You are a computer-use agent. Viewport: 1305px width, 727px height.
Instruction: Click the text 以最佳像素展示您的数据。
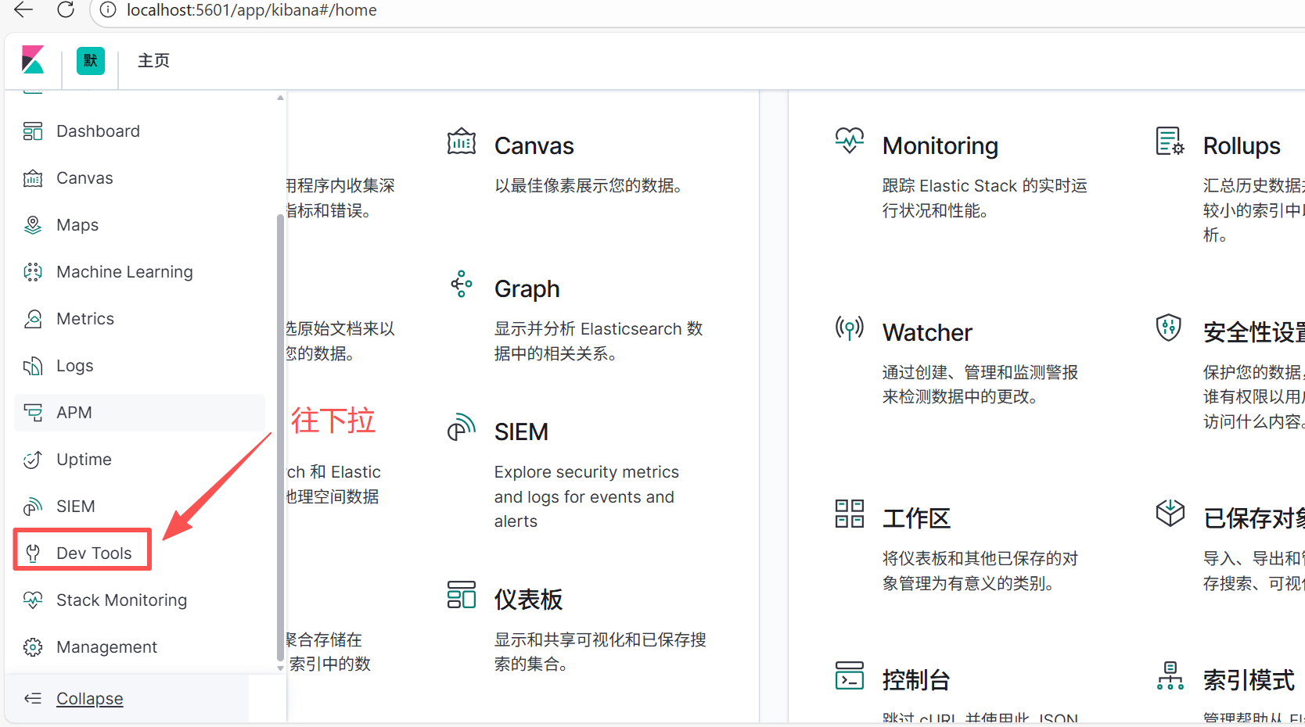[x=591, y=185]
